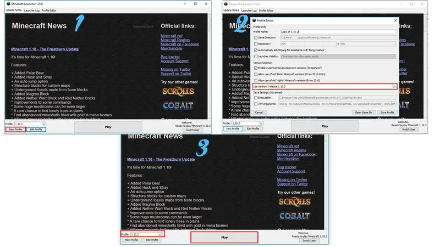Select Update Notes tab in top-right launcher
This screenshot has height=247, width=440.
pyautogui.click(x=231, y=10)
